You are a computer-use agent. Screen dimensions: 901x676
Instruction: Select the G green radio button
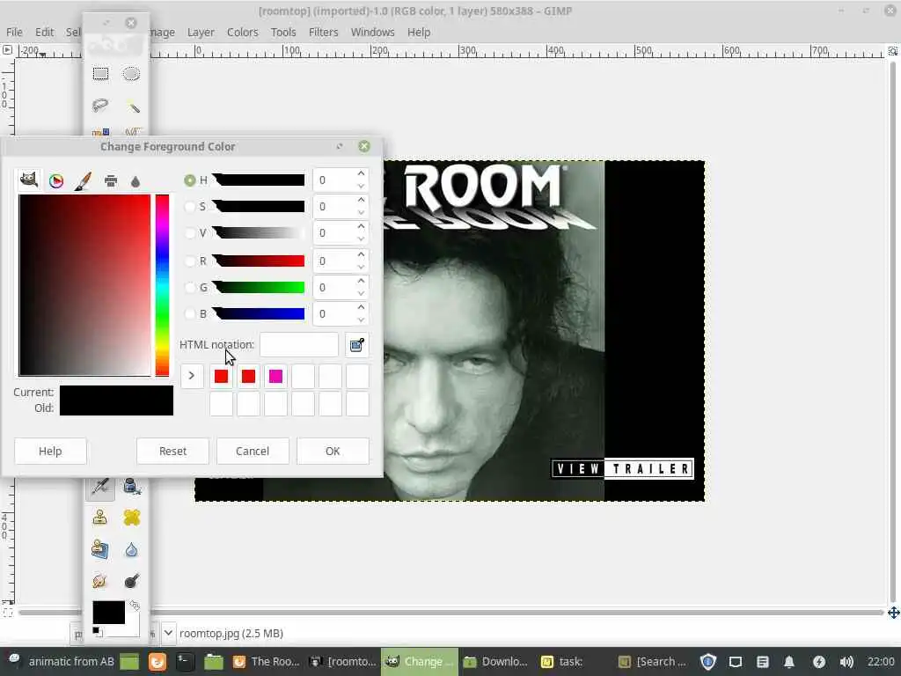click(x=190, y=288)
